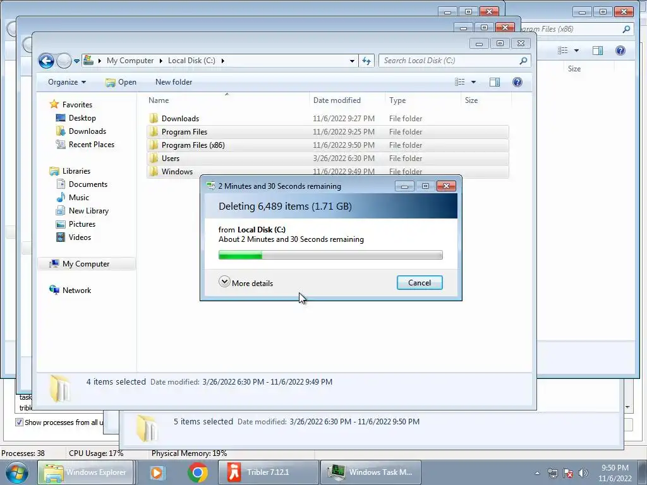Image resolution: width=647 pixels, height=485 pixels.
Task: Change your view icon in front window
Action: coord(460,82)
